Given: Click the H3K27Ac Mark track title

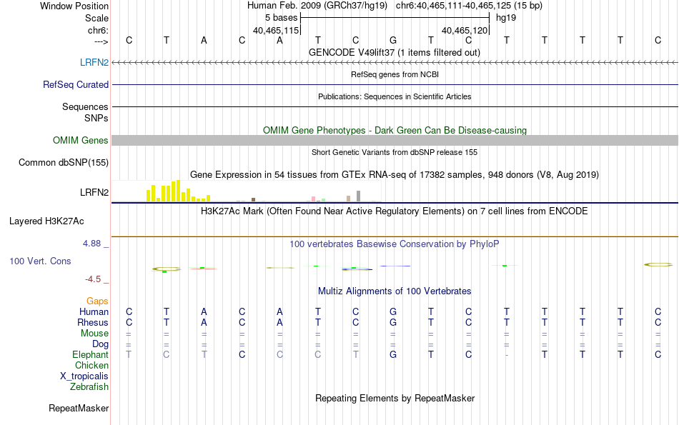Looking at the screenshot, I should [x=395, y=211].
